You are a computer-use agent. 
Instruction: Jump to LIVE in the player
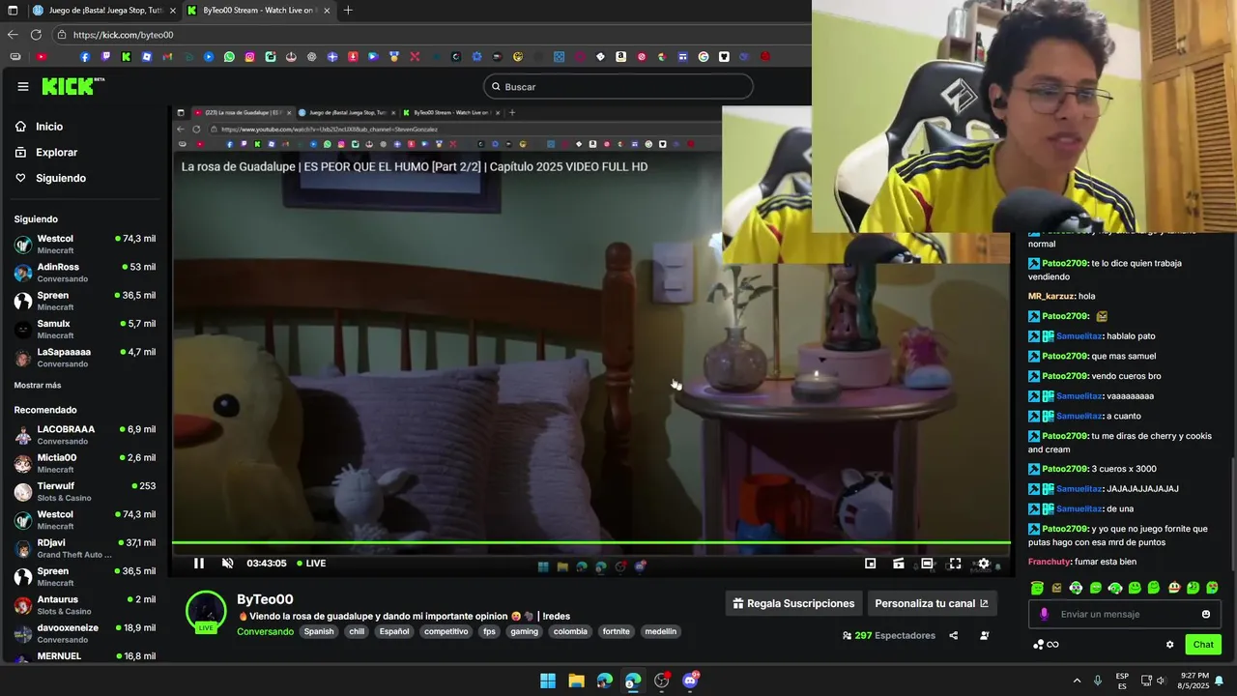pyautogui.click(x=311, y=564)
